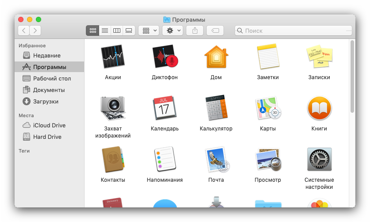Image resolution: width=370 pixels, height=222 pixels.
Task: Click the Поиск search field
Action: point(293,31)
